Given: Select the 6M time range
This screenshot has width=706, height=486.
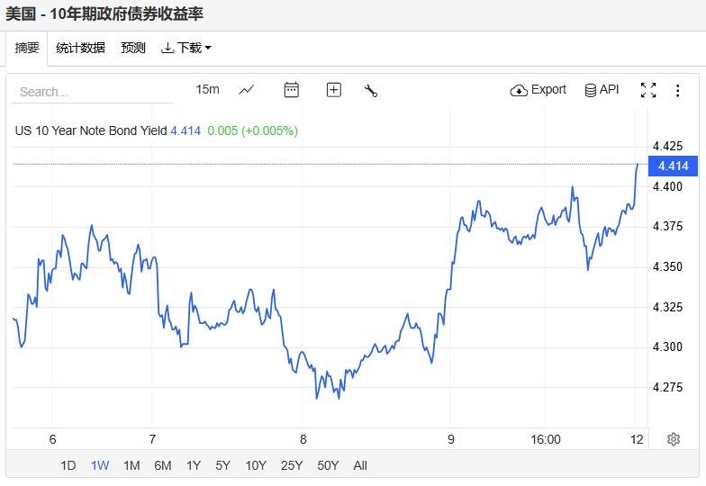Looking at the screenshot, I should tap(162, 465).
